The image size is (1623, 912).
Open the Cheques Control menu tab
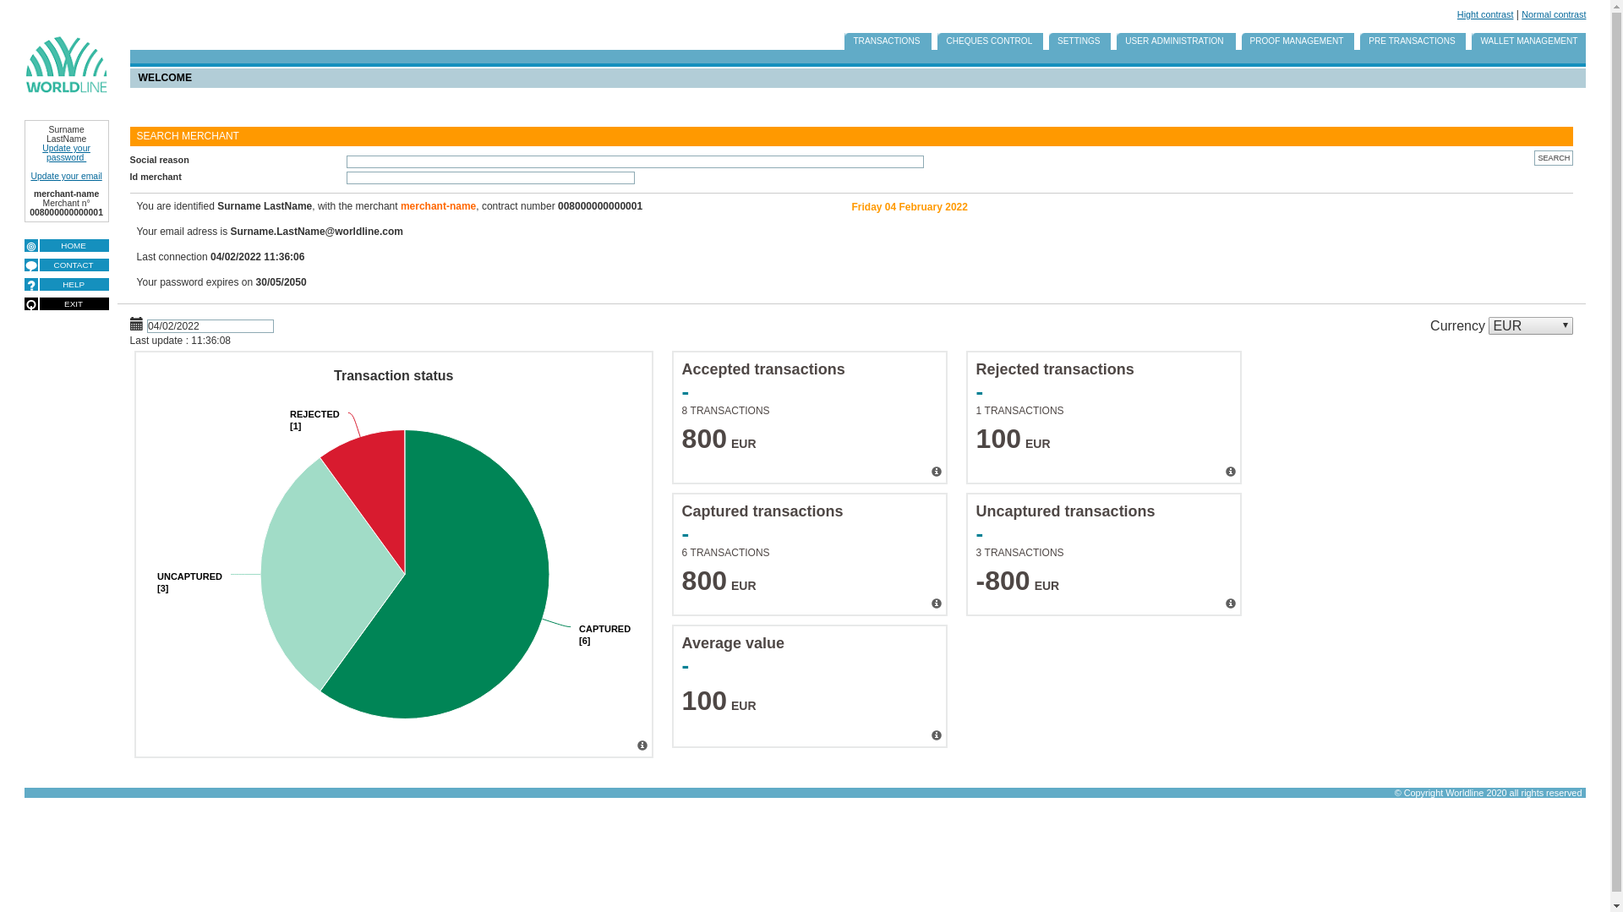pos(989,41)
